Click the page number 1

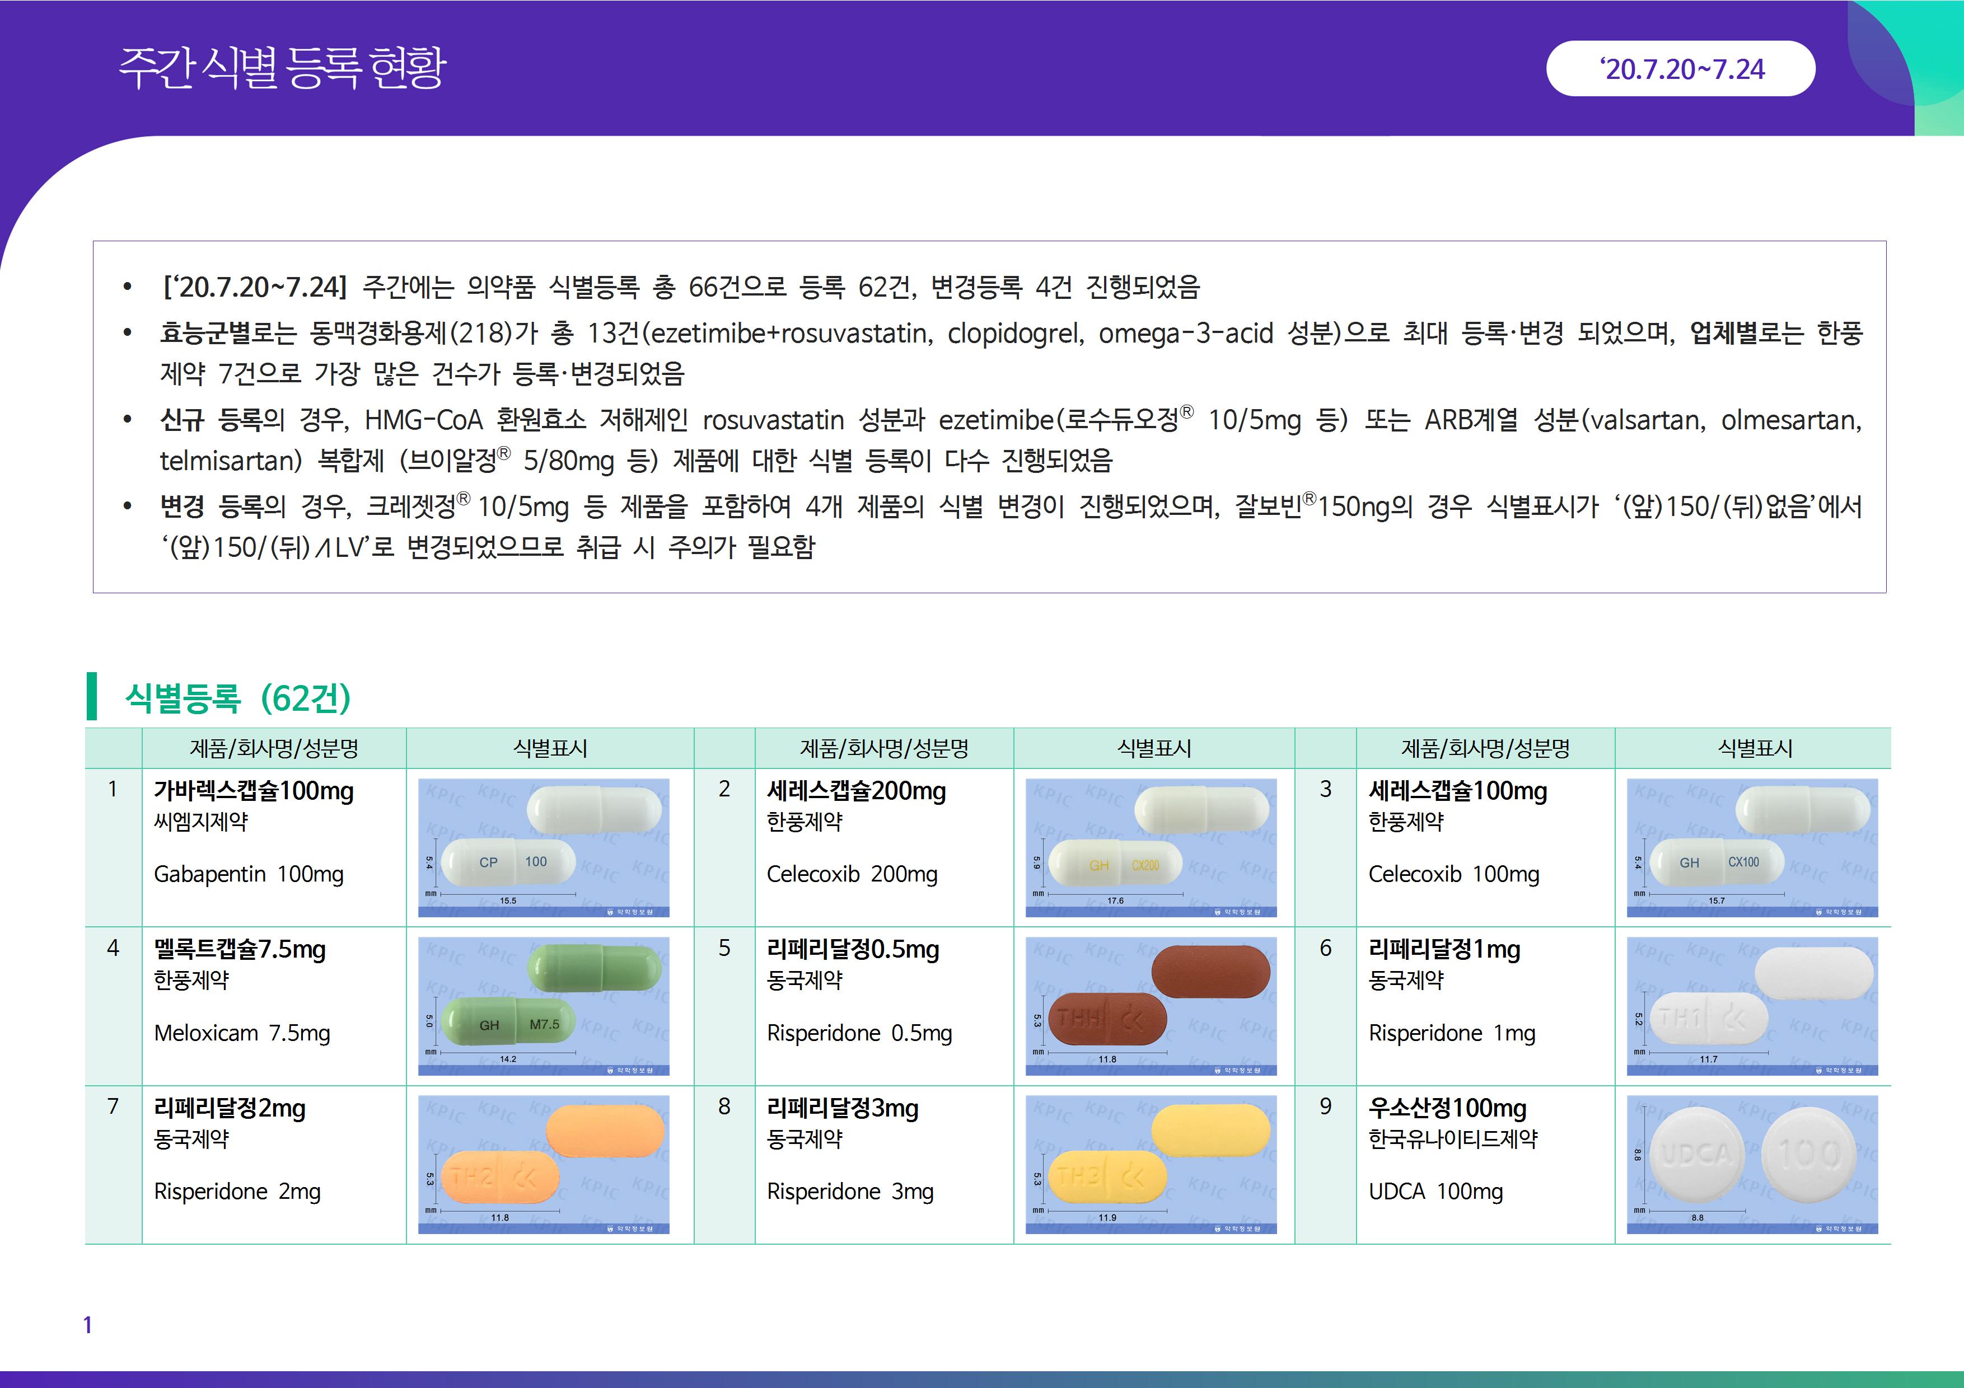[87, 1325]
